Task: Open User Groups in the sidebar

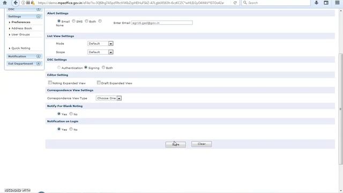Action: (x=20, y=34)
